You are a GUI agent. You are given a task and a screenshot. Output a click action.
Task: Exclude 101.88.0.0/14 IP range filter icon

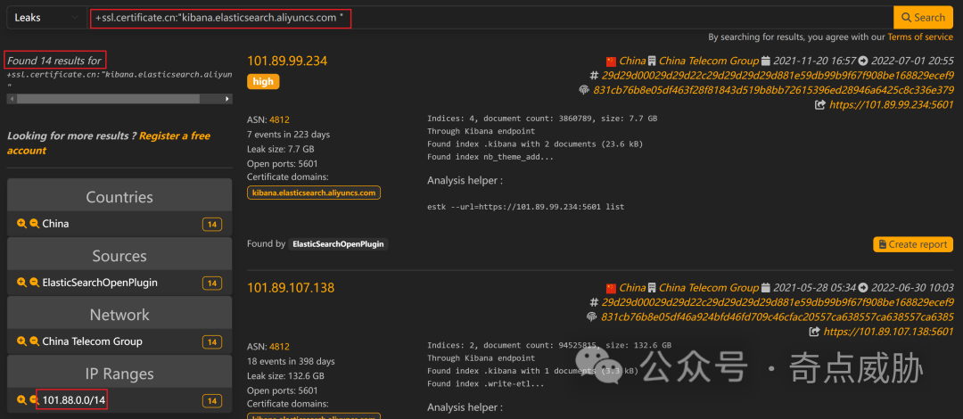[x=35, y=400]
